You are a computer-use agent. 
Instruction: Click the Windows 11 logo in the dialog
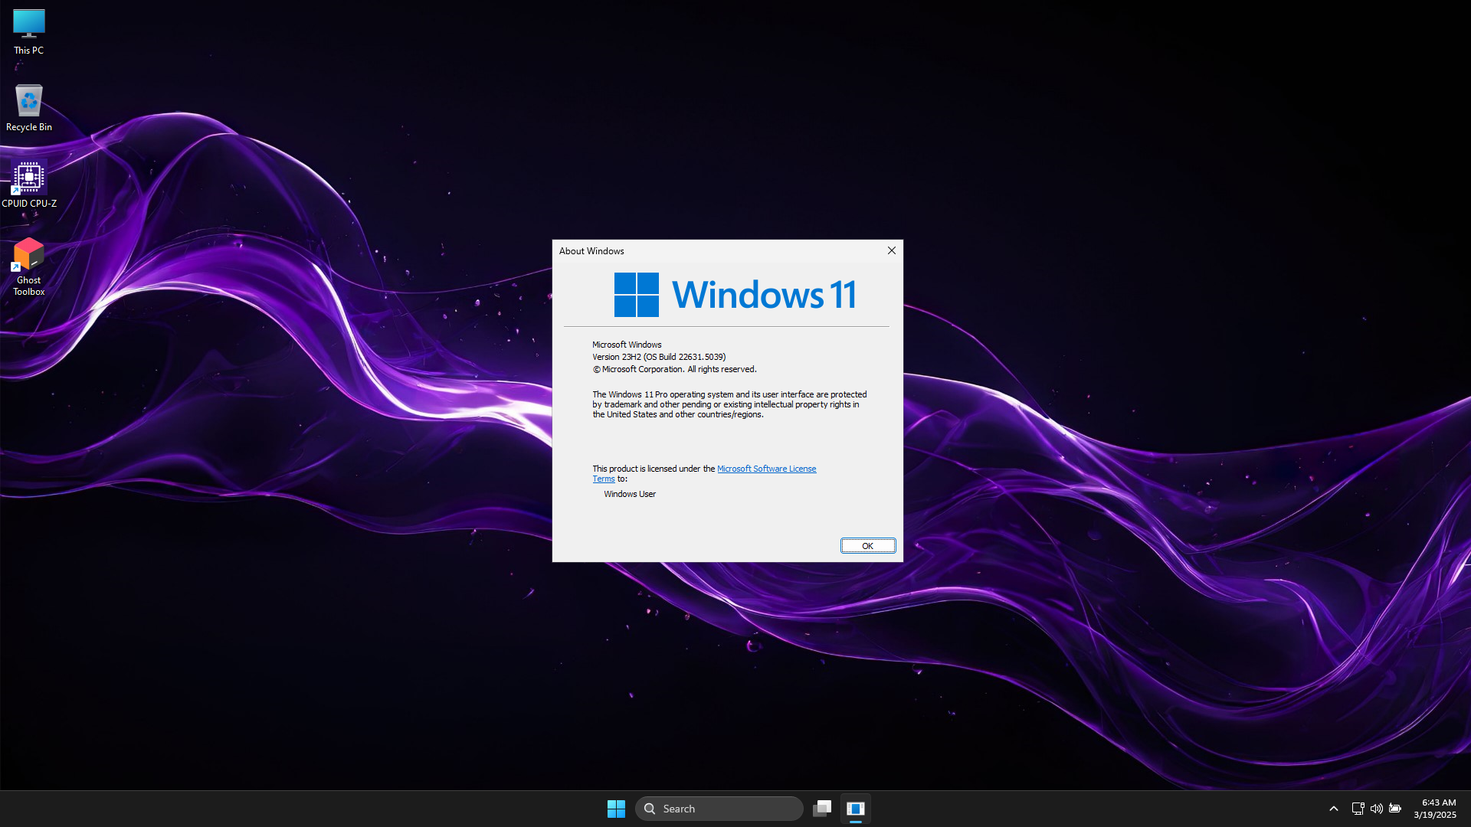[637, 295]
